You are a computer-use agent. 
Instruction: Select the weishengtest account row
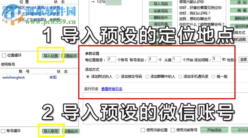click(39, 77)
